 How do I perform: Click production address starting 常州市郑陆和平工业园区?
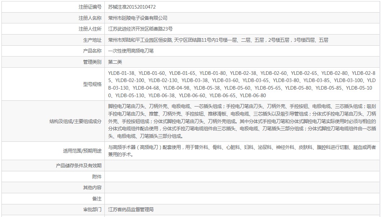click(218, 40)
